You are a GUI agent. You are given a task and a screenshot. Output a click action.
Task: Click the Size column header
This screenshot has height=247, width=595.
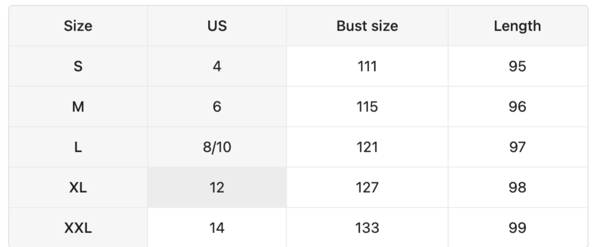[78, 26]
